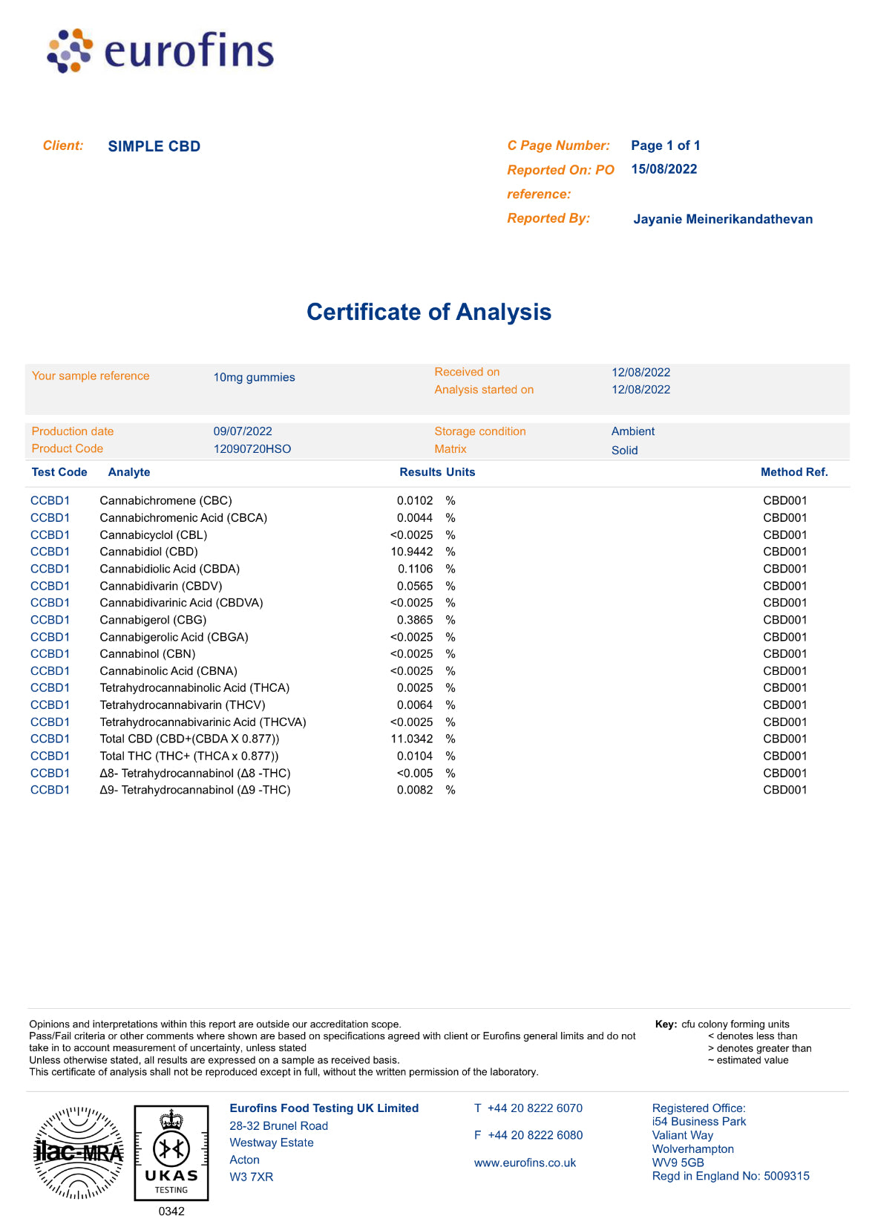Viewport: 875px width, 1216px height.
Task: Click the product code 12090720HSO
Action: coord(252,448)
